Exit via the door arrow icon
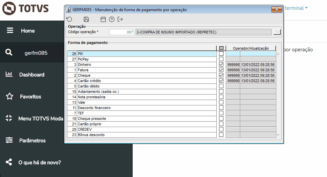 click(x=120, y=19)
